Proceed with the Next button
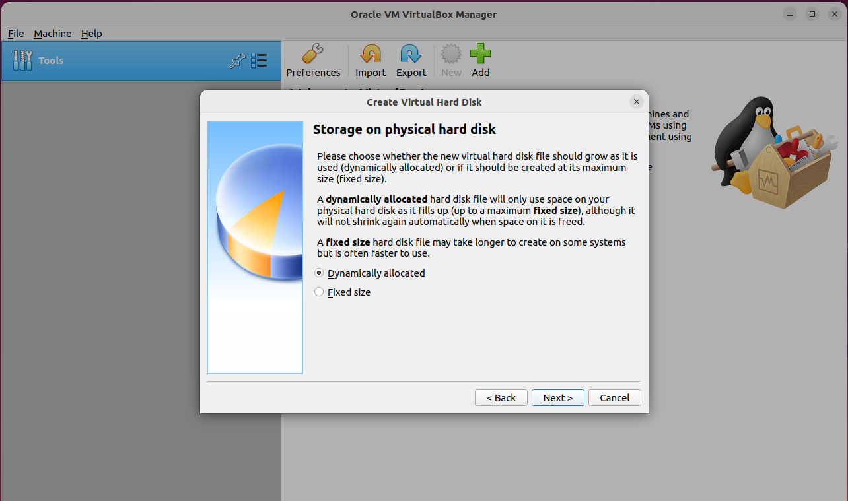 [x=558, y=397]
